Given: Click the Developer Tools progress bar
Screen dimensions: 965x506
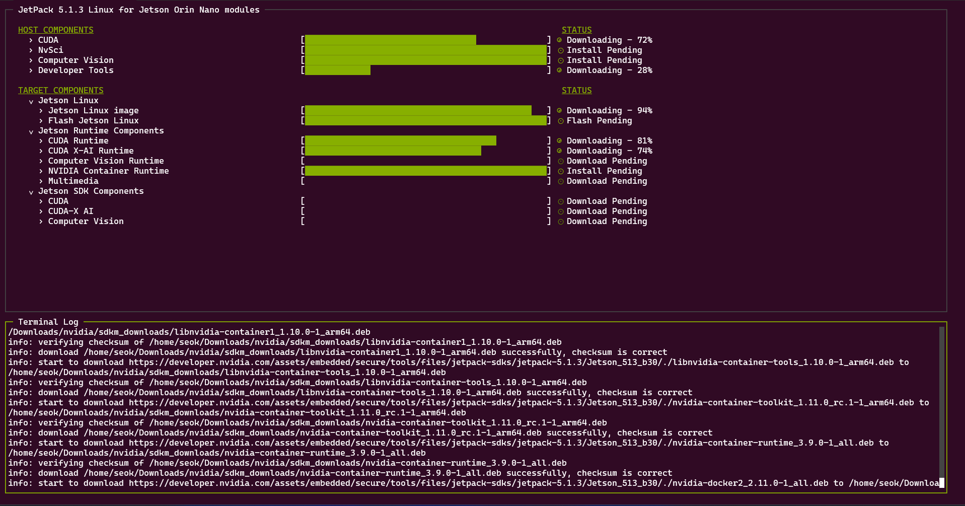Looking at the screenshot, I should pyautogui.click(x=426, y=70).
